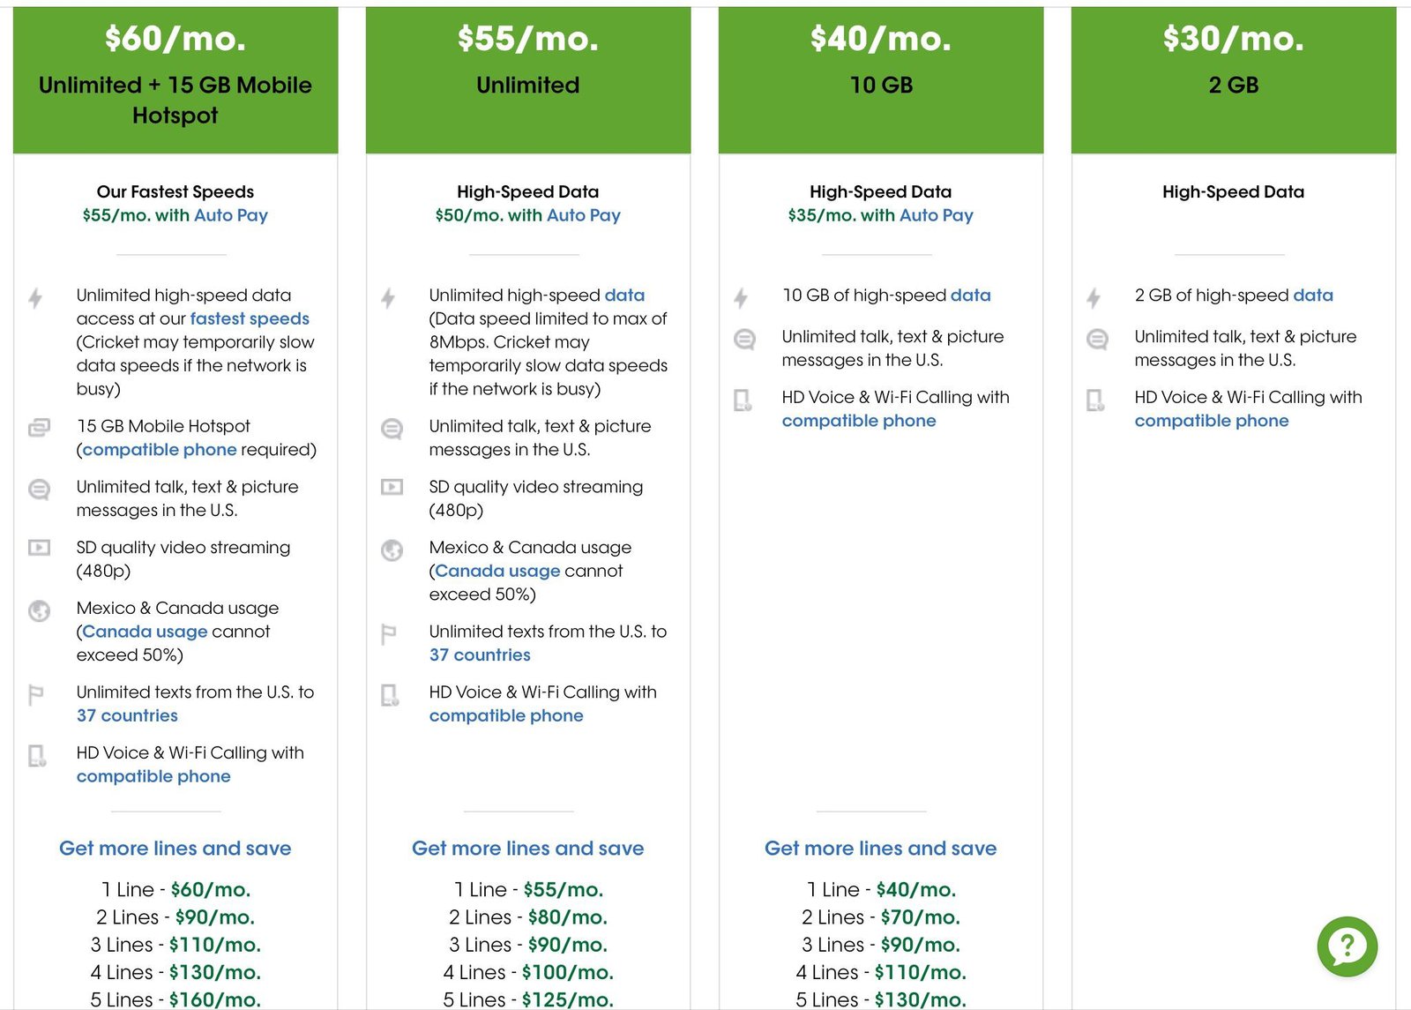Viewport: 1411px width, 1010px height.
Task: Select the $40/mo. 10 GB plan header
Action: click(x=881, y=80)
